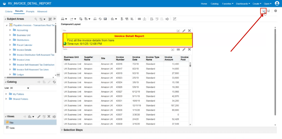This screenshot has width=282, height=139.
Task: Open the Dashboards menu
Action: pos(243,4)
